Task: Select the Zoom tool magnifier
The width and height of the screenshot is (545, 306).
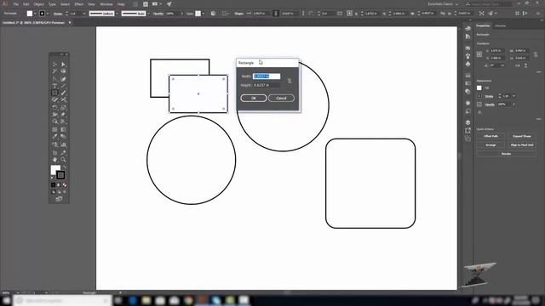Action: point(63,160)
